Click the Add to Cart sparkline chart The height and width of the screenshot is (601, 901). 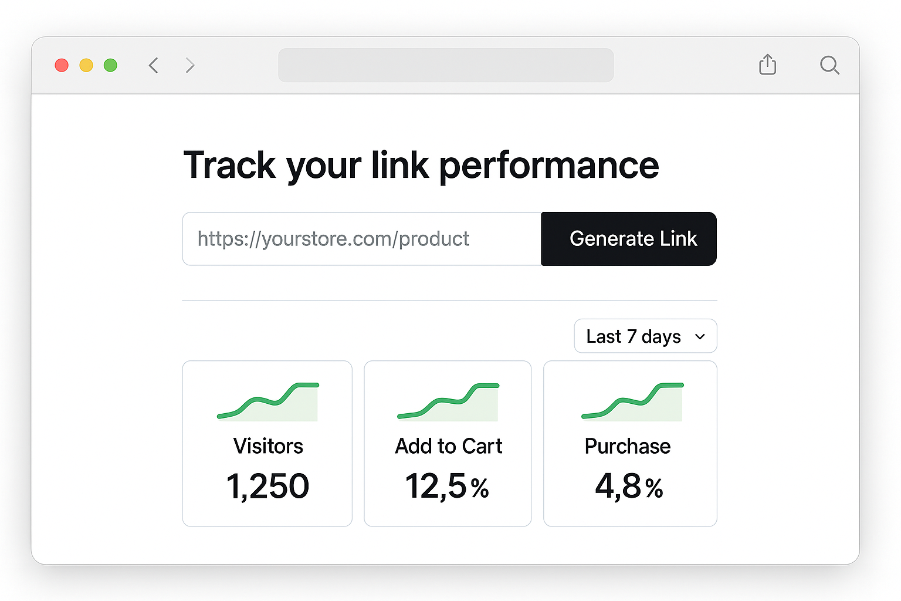(448, 402)
